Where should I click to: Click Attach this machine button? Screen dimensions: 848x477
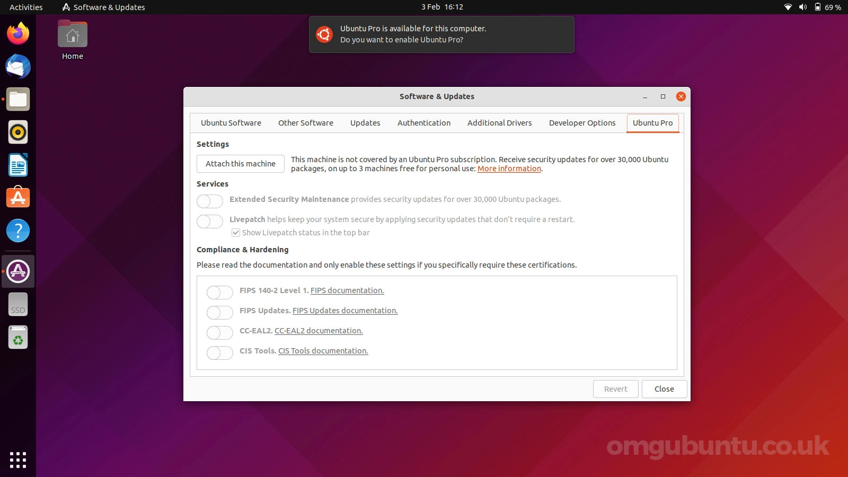pos(241,164)
